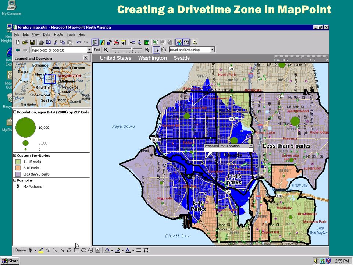Screen dimensions: 353x265
Task: Toggle the Legend and Overview toolbar button
Action: pos(95,42)
